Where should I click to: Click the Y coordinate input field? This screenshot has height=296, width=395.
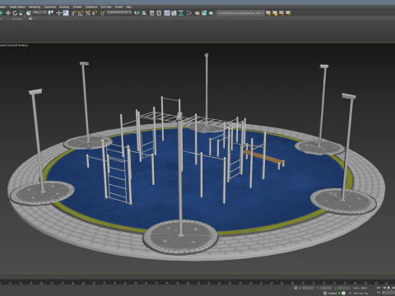[326, 288]
